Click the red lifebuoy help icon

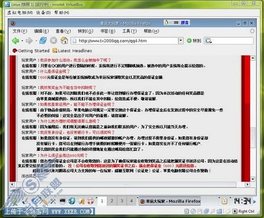tap(91, 201)
